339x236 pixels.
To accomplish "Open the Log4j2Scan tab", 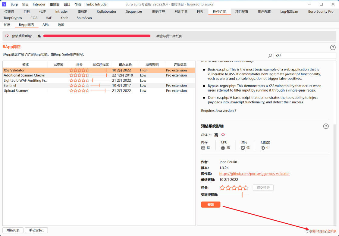I will (x=289, y=12).
